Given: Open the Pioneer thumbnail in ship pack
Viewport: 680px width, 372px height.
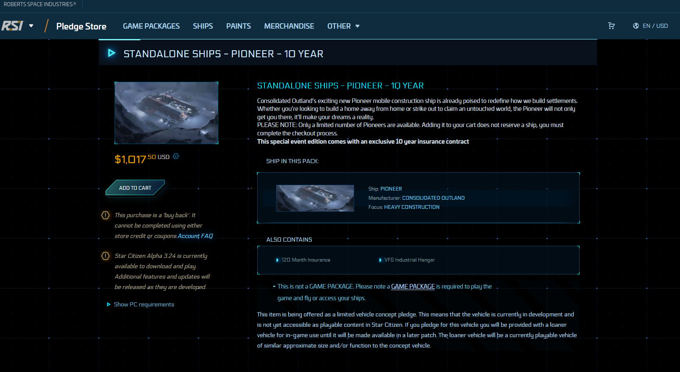Looking at the screenshot, I should coord(315,198).
